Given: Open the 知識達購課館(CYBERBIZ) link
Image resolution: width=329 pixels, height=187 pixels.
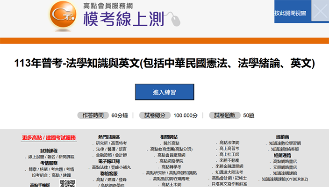Looking at the screenshot, I should [285, 179].
